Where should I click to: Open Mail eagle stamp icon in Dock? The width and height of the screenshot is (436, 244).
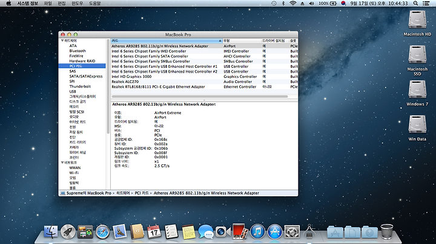(x=120, y=232)
